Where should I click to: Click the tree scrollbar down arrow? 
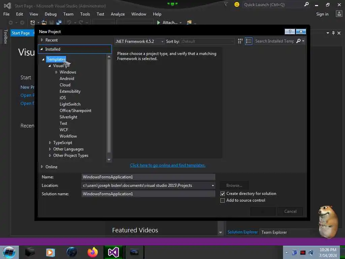[109, 160]
